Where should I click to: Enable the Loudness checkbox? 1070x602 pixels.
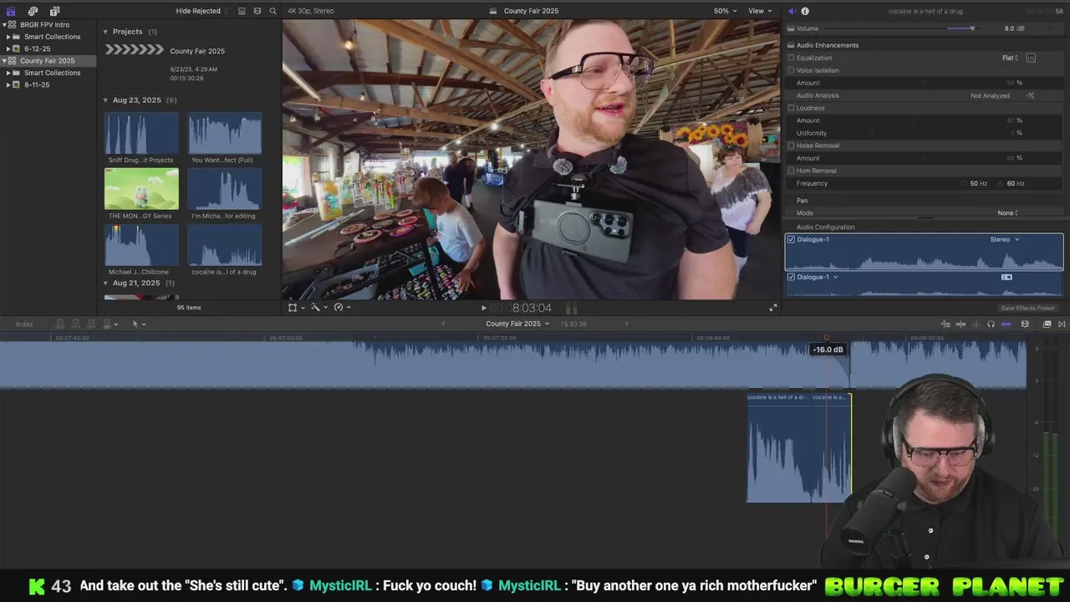tap(791, 108)
